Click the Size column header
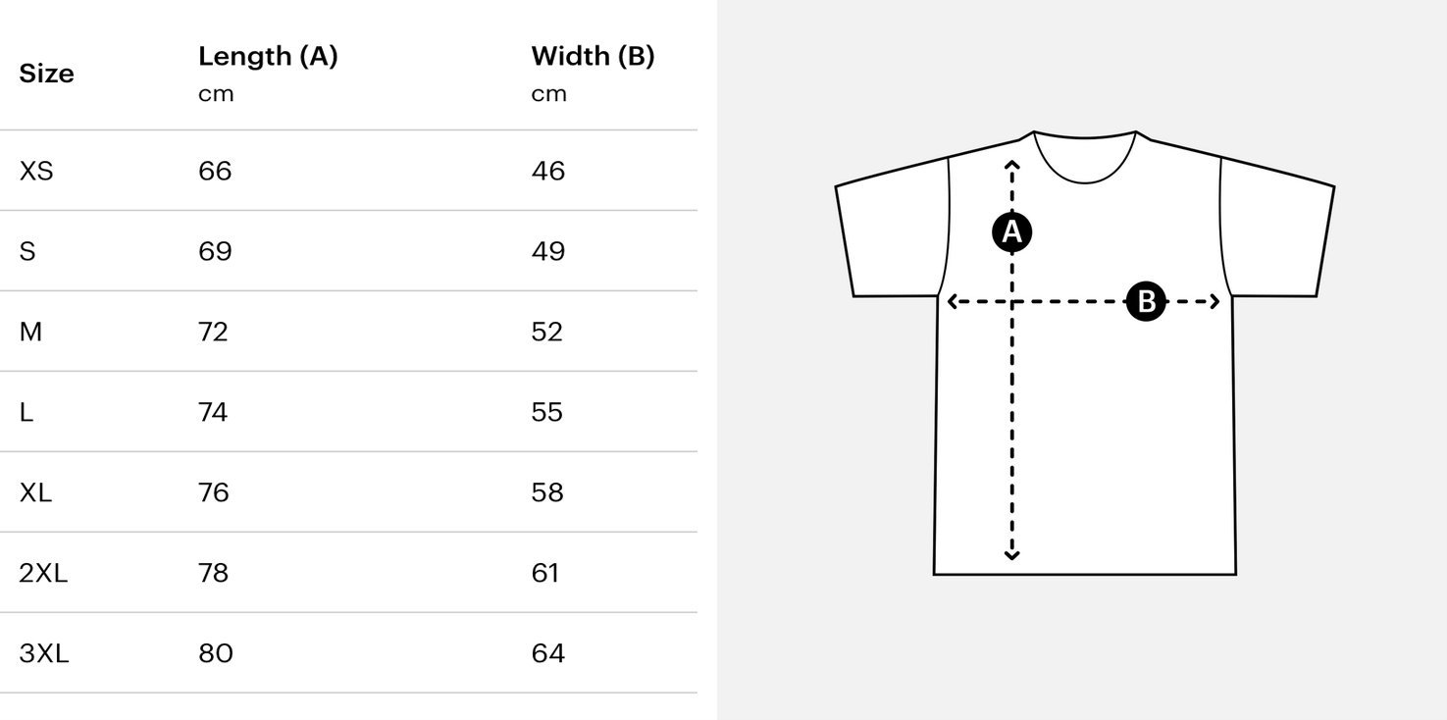The width and height of the screenshot is (1447, 720). [46, 74]
